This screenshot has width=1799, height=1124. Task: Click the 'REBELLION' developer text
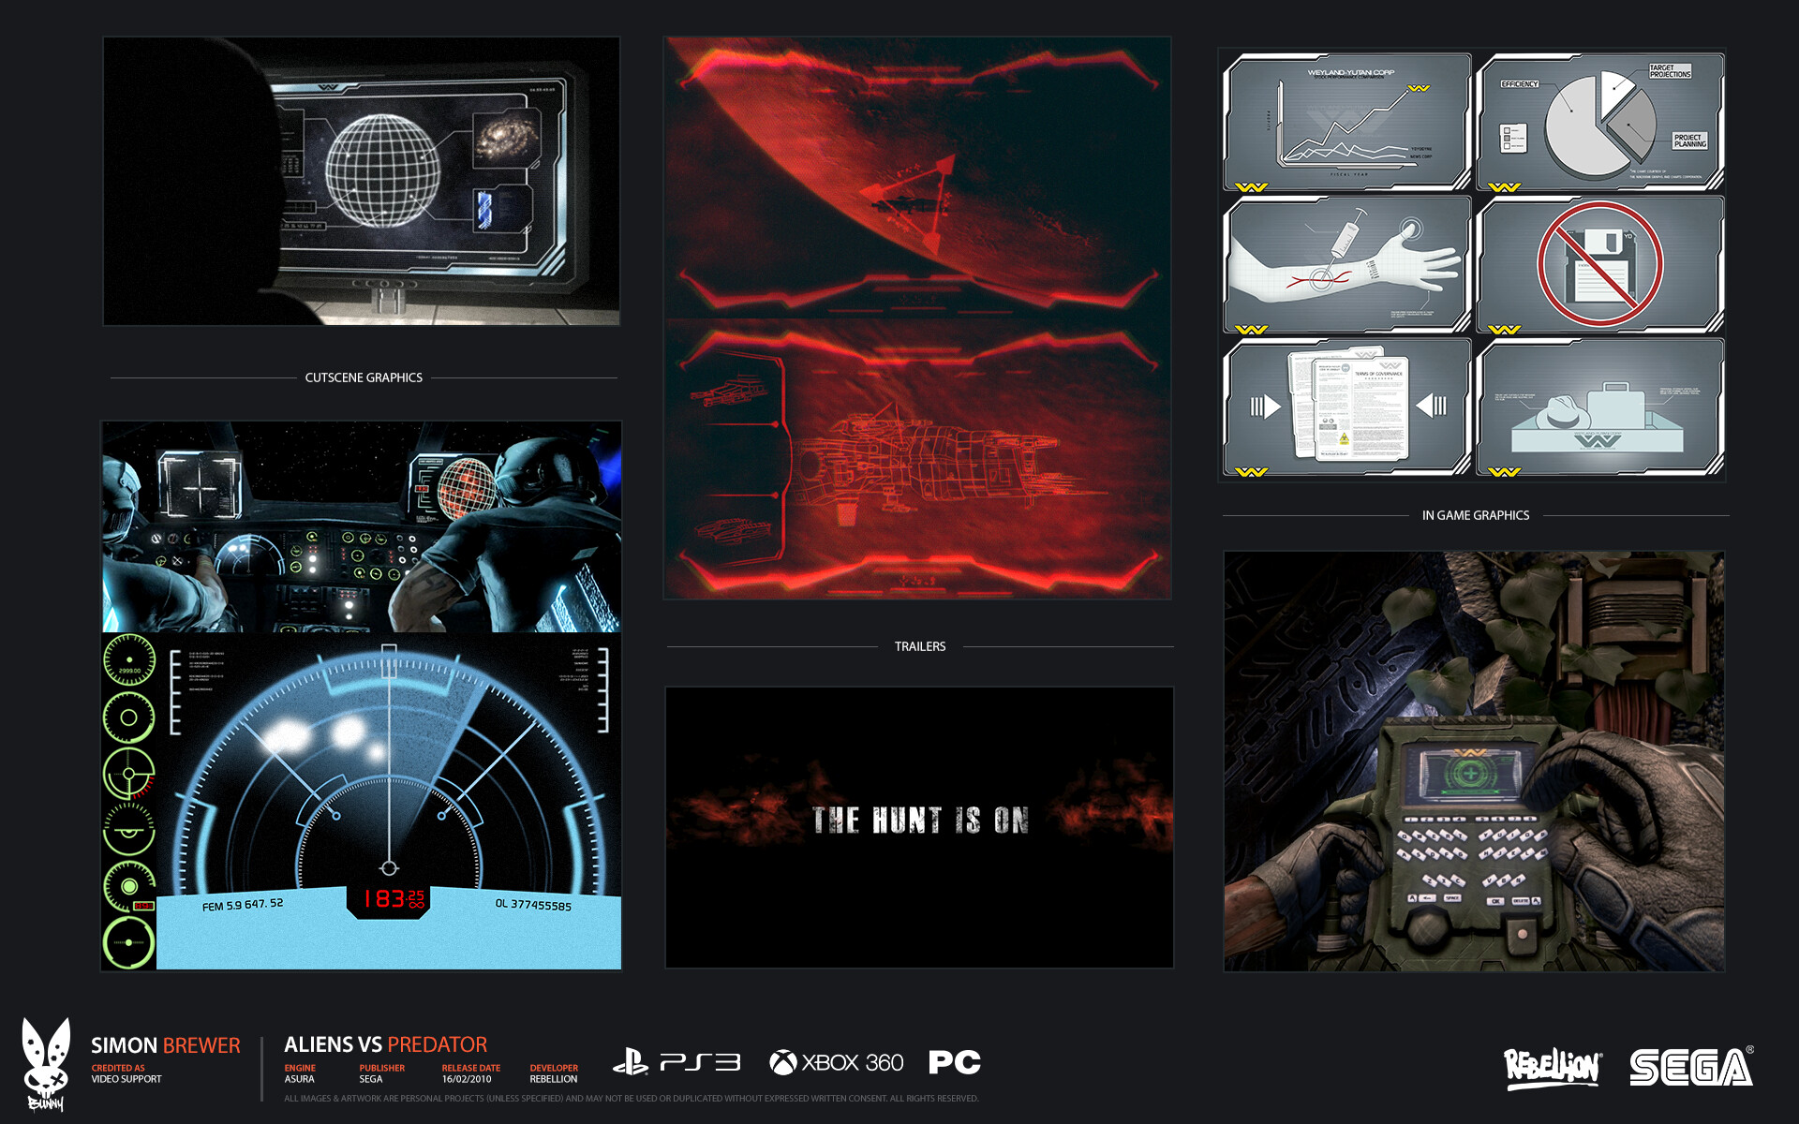pos(554,1079)
